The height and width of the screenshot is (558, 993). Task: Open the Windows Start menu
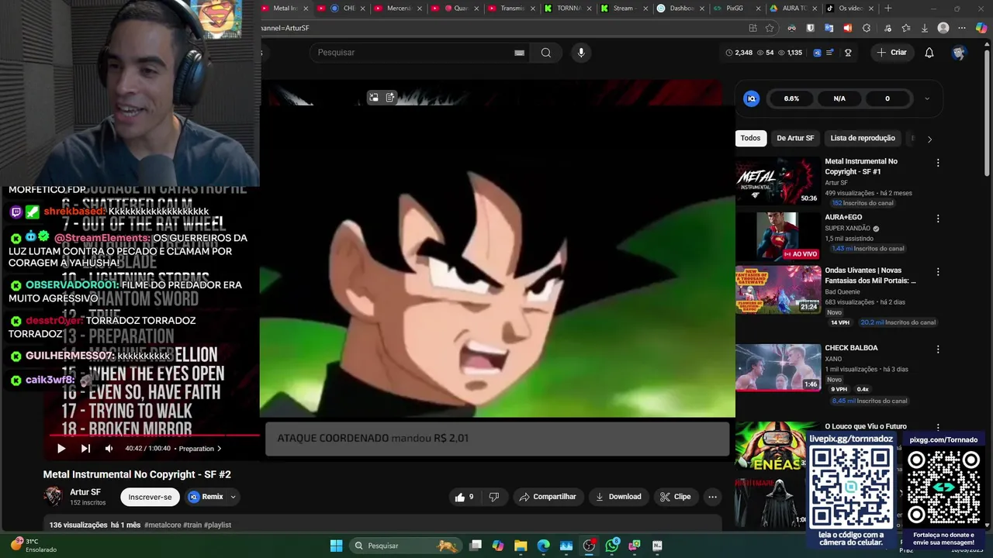(336, 546)
